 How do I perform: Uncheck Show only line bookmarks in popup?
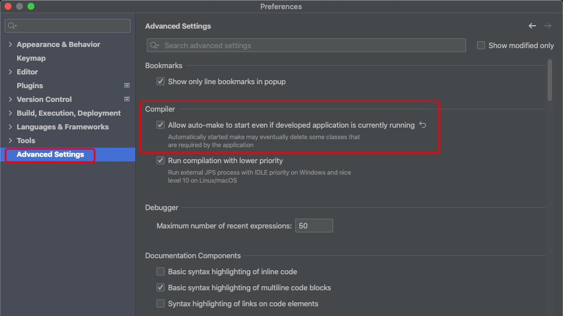point(161,81)
